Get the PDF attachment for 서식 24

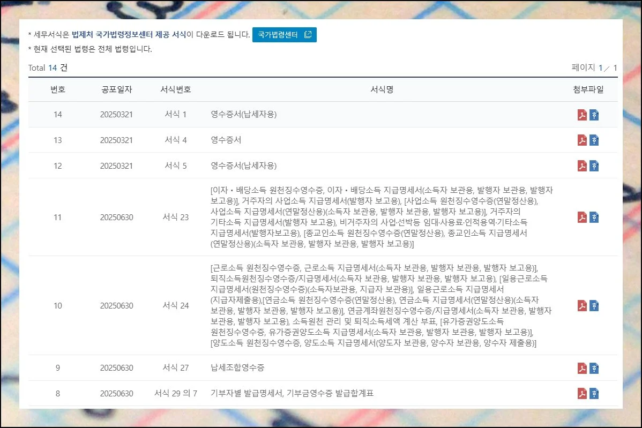coord(582,306)
